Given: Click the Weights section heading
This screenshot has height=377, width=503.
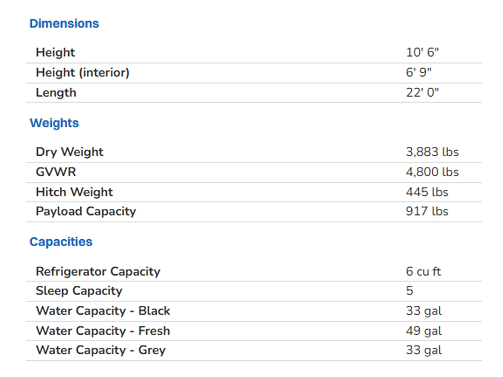Looking at the screenshot, I should click(54, 123).
